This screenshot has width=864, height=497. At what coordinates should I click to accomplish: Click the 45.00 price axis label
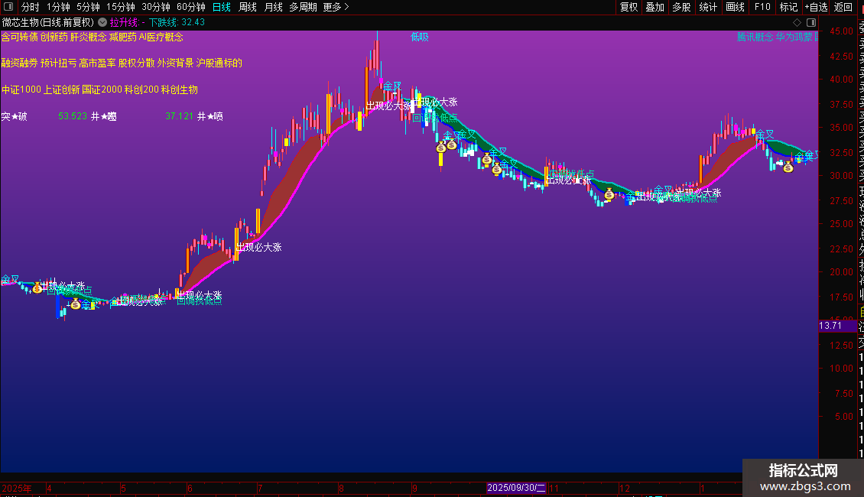(x=841, y=31)
